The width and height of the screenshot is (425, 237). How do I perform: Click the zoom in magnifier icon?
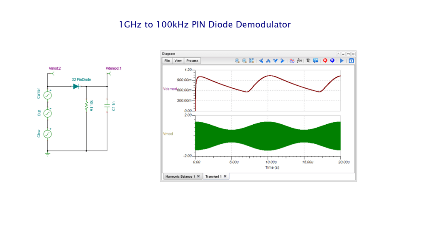point(237,60)
